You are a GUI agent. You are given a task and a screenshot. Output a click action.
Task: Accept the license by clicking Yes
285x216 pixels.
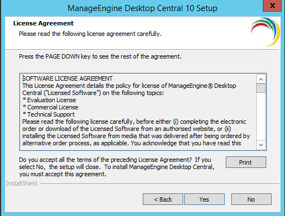pyautogui.click(x=204, y=199)
